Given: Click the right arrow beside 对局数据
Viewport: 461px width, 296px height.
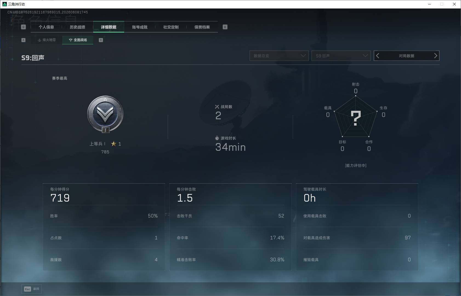Looking at the screenshot, I should point(436,56).
